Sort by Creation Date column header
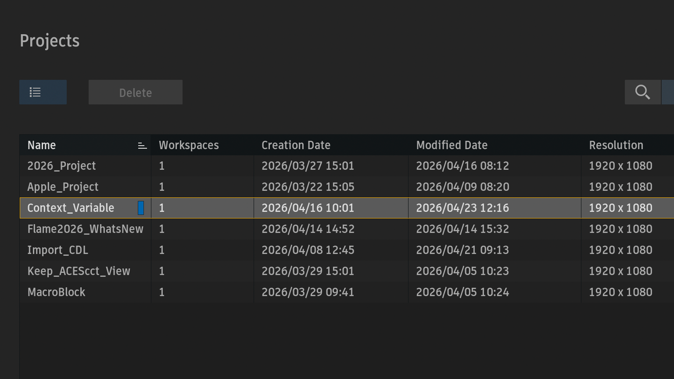674x379 pixels. [296, 145]
